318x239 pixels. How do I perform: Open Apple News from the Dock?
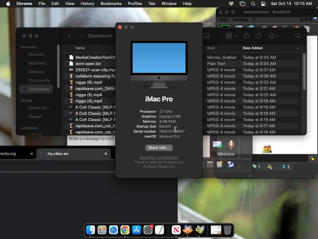click(x=176, y=230)
